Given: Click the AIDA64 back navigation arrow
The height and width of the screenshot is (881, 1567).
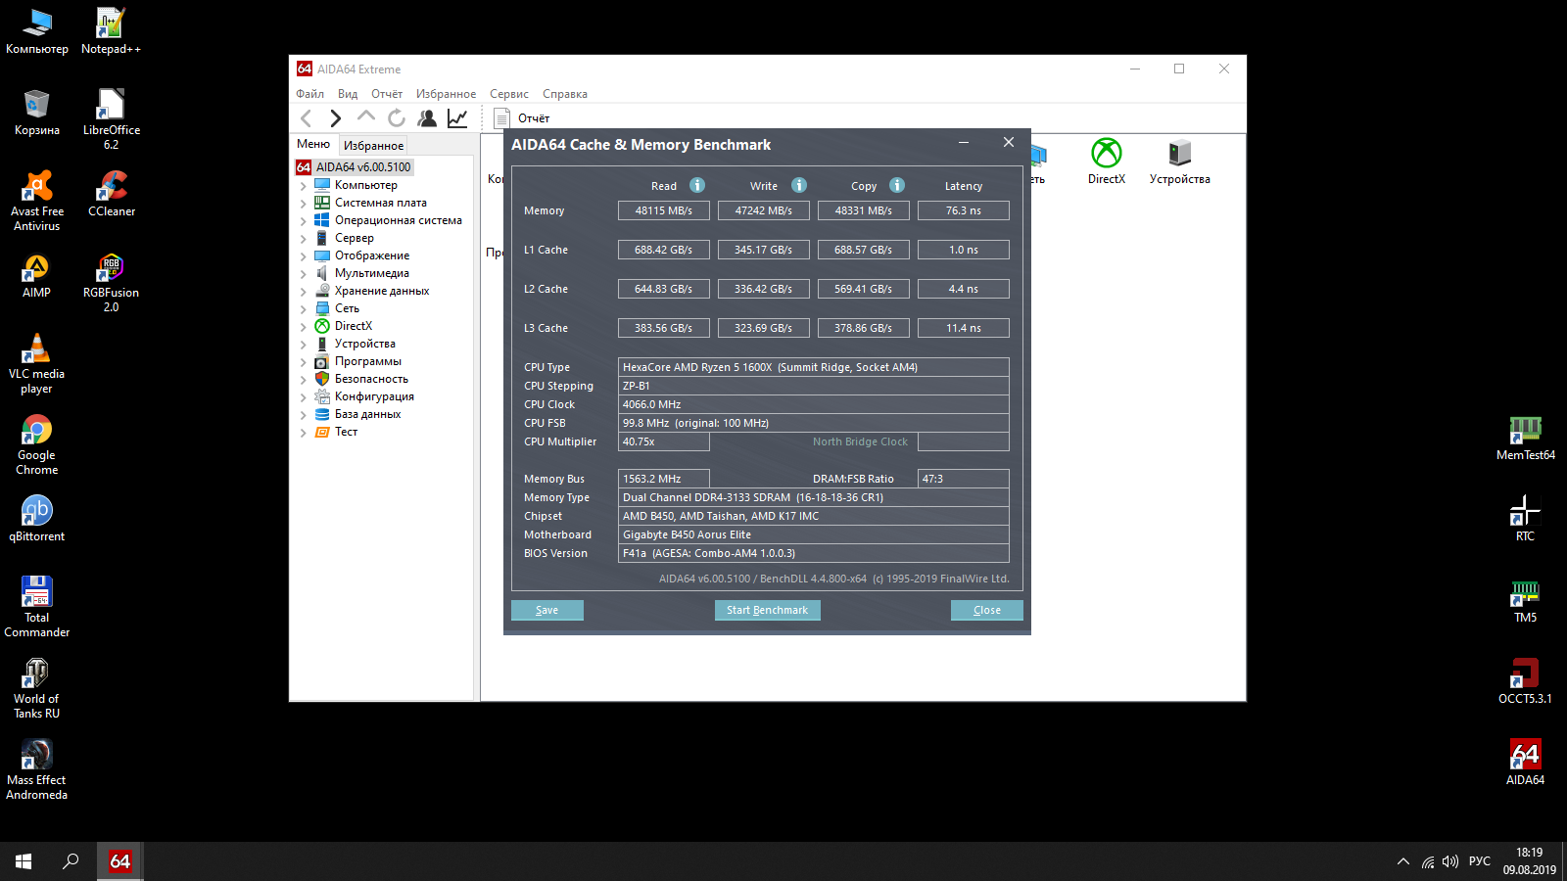Looking at the screenshot, I should tap(307, 118).
